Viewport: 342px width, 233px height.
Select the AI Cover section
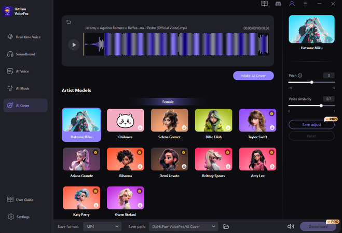(25, 106)
